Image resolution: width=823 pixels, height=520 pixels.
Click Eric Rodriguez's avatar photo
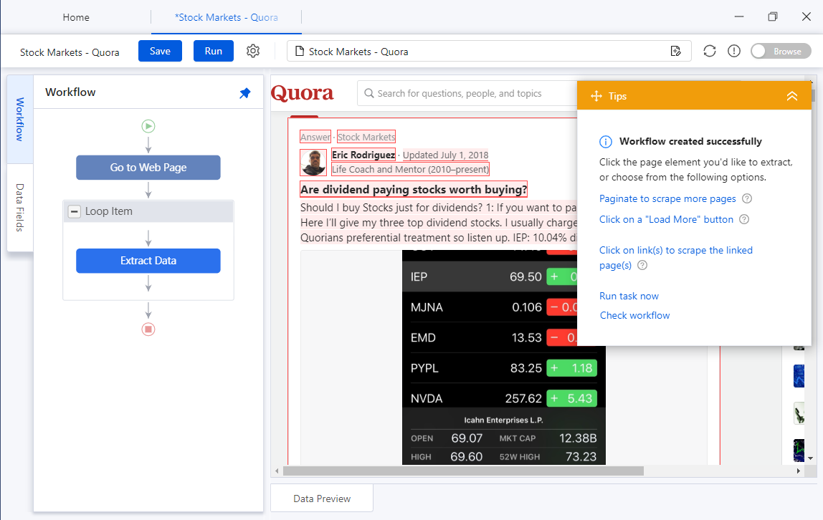(x=313, y=163)
